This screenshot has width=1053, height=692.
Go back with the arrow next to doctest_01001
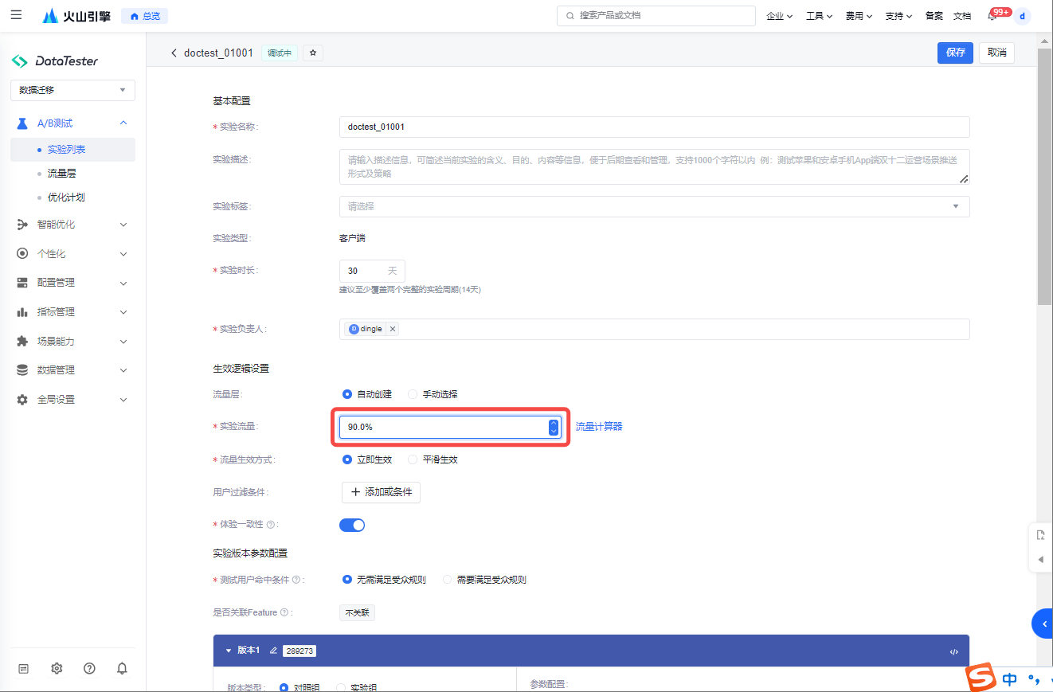point(174,53)
